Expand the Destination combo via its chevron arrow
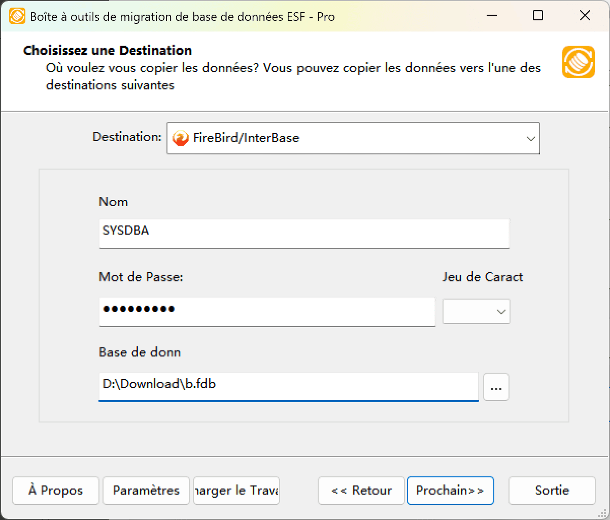Image resolution: width=610 pixels, height=520 pixels. (x=530, y=138)
